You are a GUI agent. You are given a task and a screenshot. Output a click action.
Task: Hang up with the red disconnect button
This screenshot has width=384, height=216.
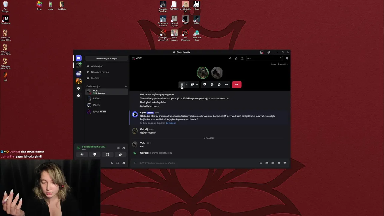(237, 85)
